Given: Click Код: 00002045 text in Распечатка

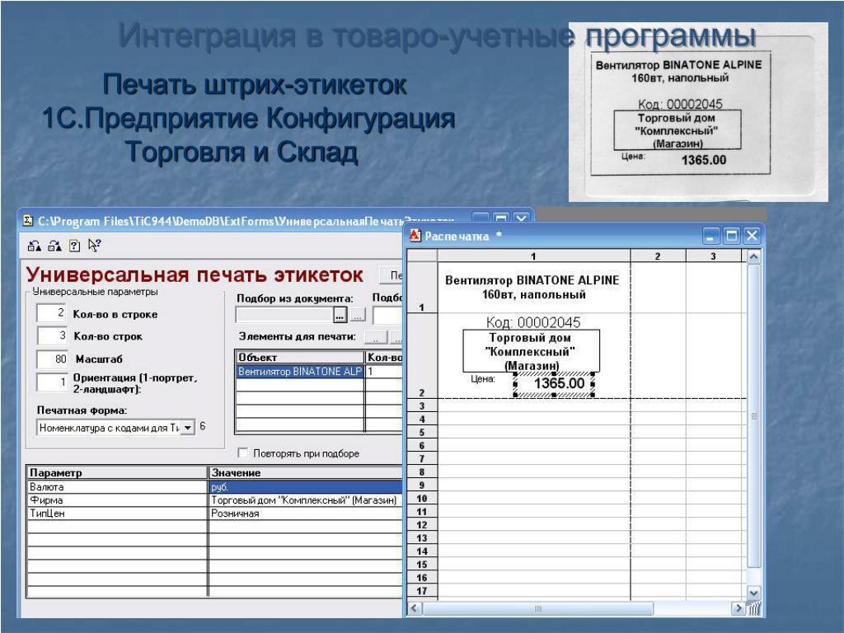Looking at the screenshot, I should (533, 322).
